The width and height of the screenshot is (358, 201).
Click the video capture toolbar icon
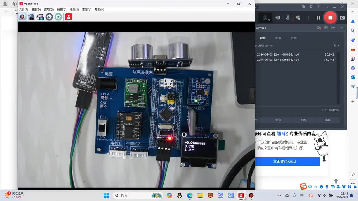click(x=40, y=17)
